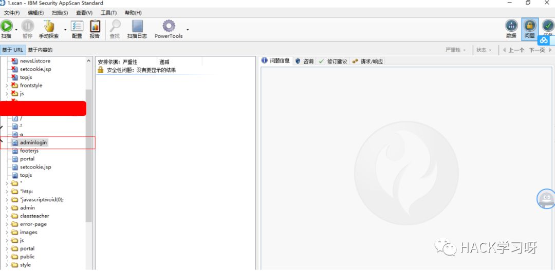The image size is (555, 272).
Task: Expand the classteacher folder node
Action: click(x=7, y=216)
